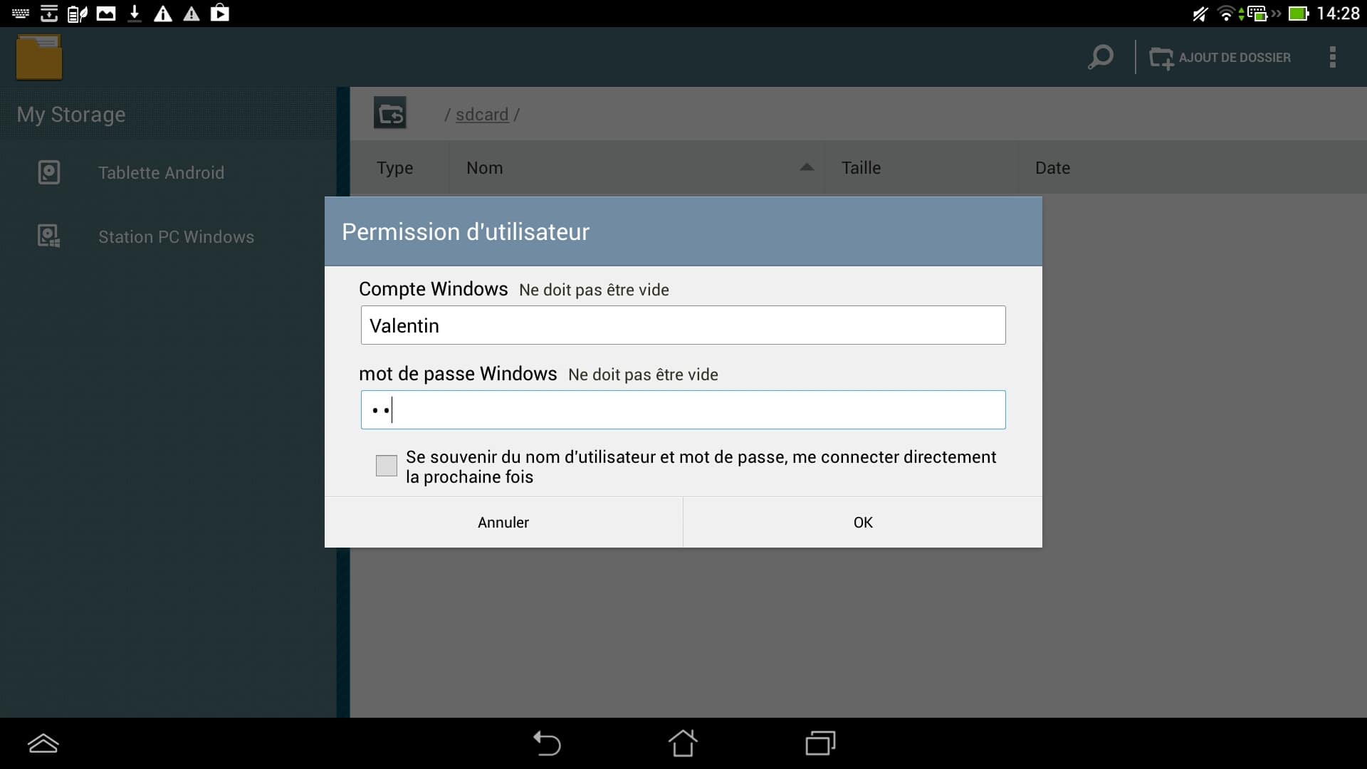This screenshot has width=1367, height=769.
Task: Expand the bottom-left up-chevron drawer
Action: point(43,743)
